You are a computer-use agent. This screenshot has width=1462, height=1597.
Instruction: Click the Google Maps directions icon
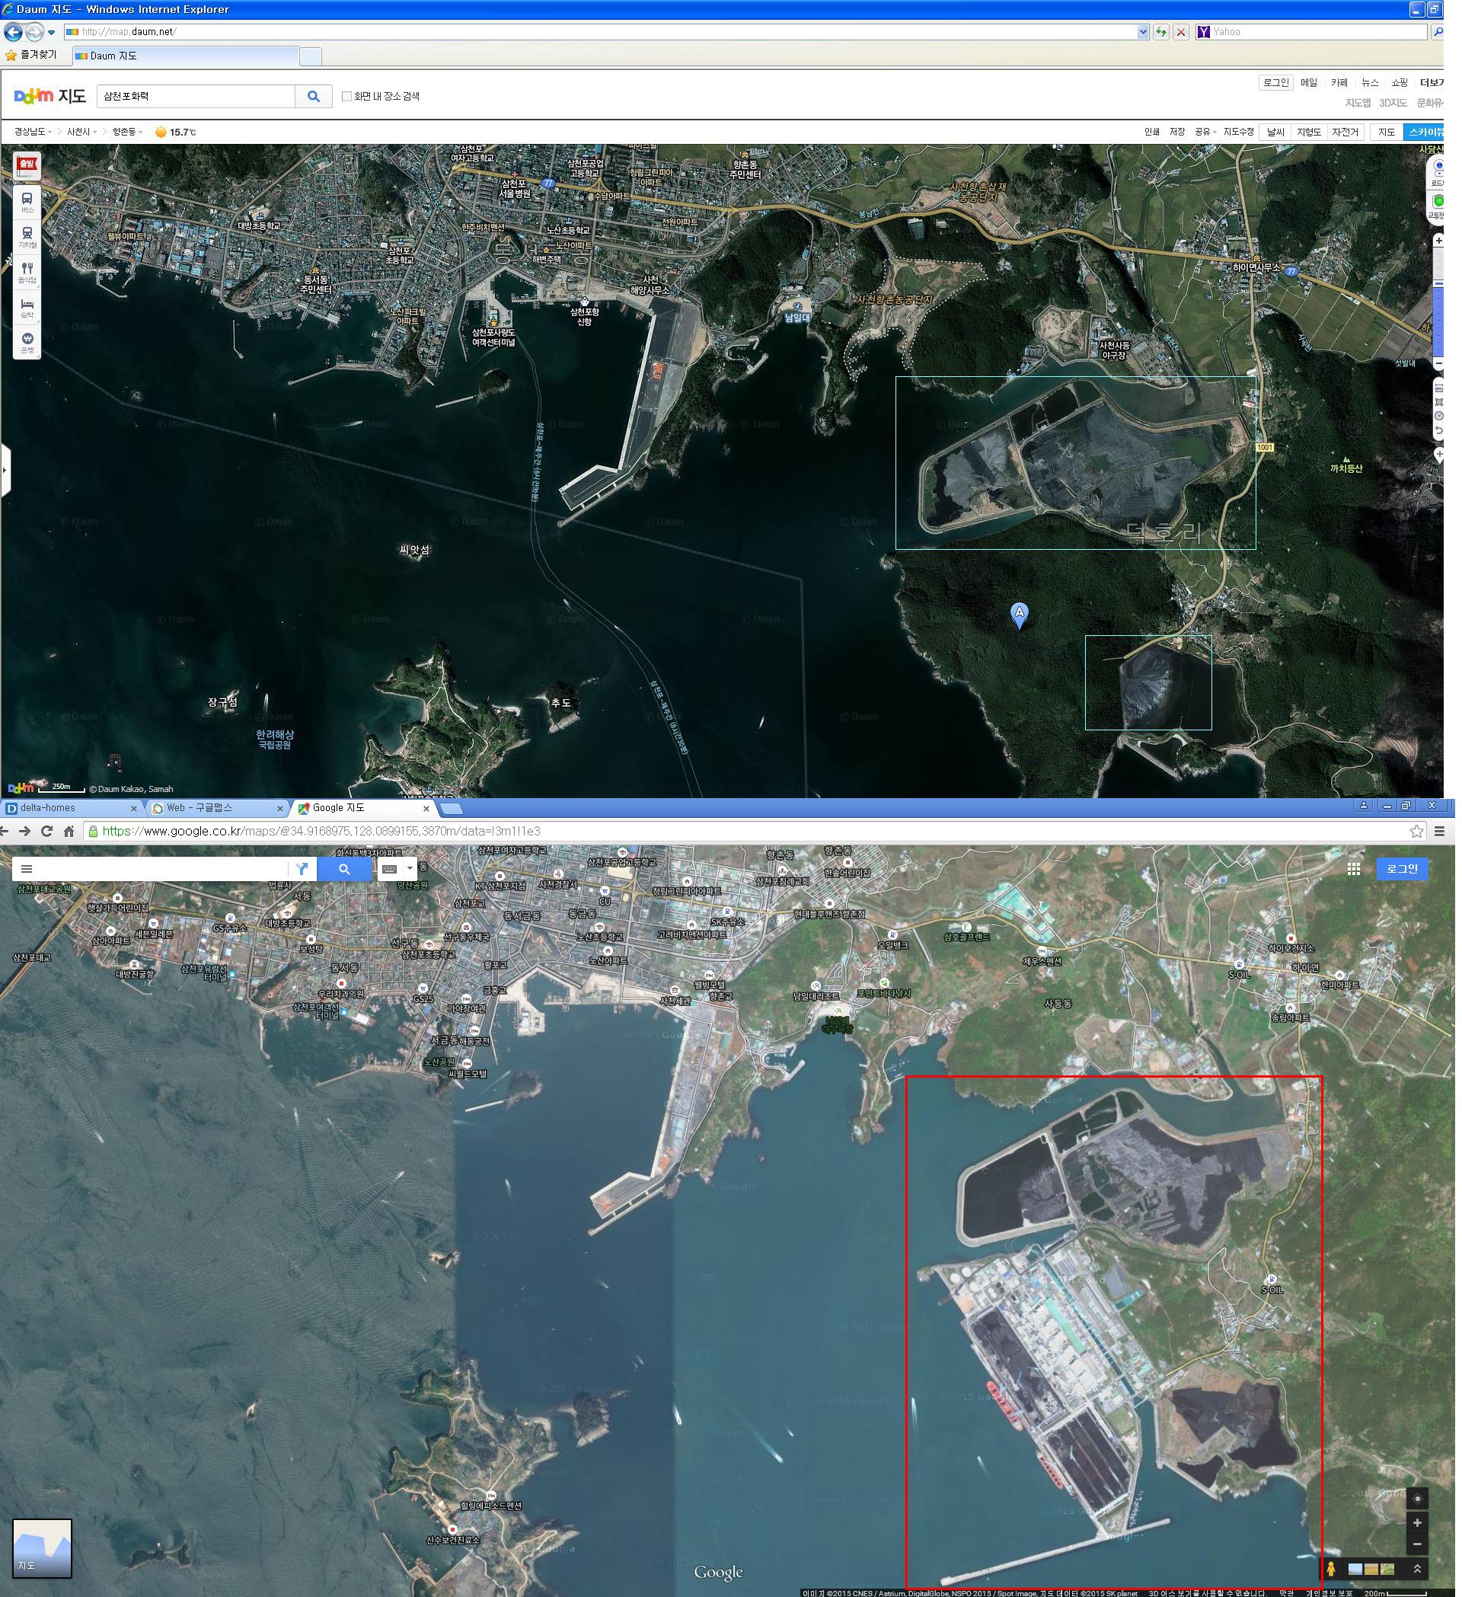coord(302,869)
